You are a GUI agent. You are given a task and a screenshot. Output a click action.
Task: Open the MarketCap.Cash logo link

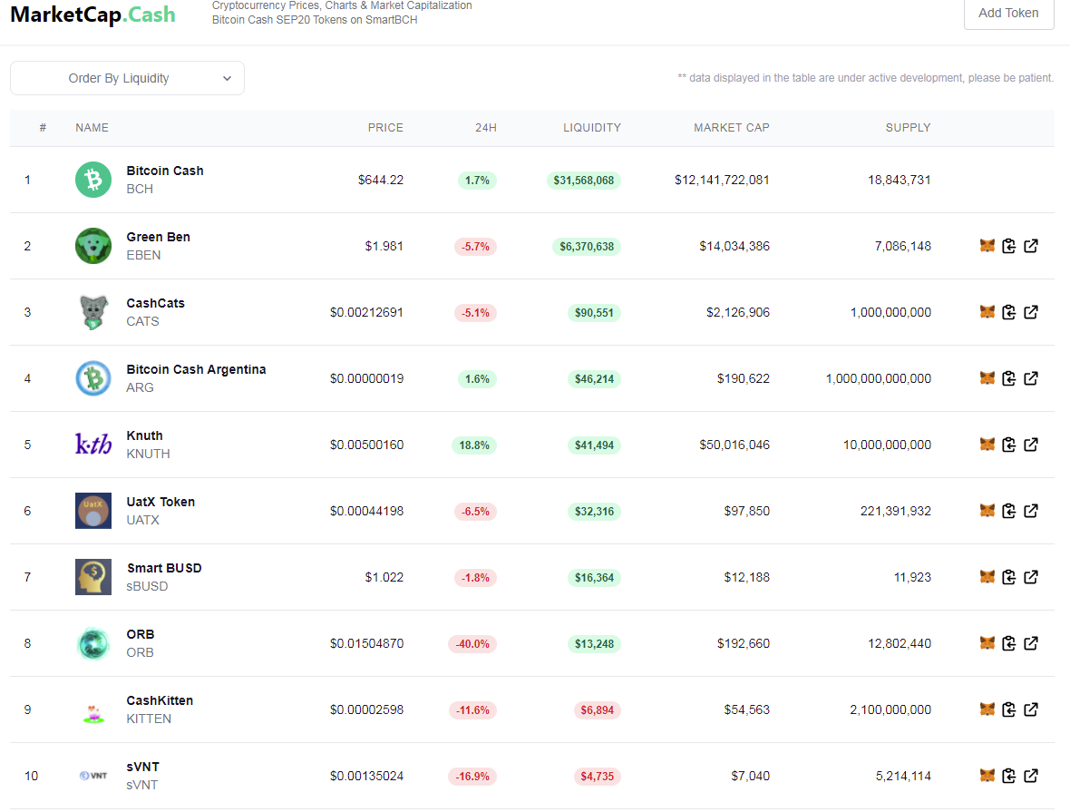(x=92, y=15)
